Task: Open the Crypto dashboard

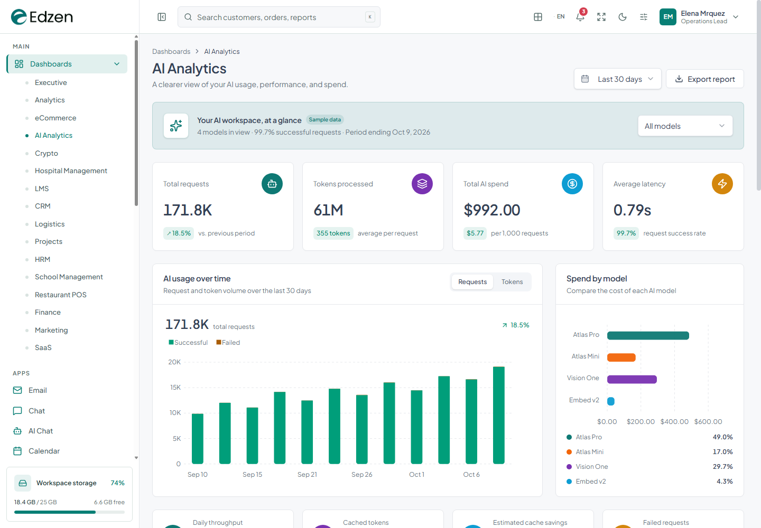Action: [x=47, y=153]
